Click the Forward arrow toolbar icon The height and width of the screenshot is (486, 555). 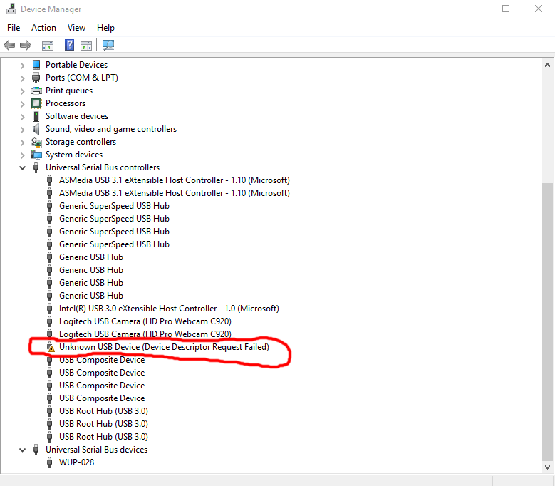(x=26, y=46)
